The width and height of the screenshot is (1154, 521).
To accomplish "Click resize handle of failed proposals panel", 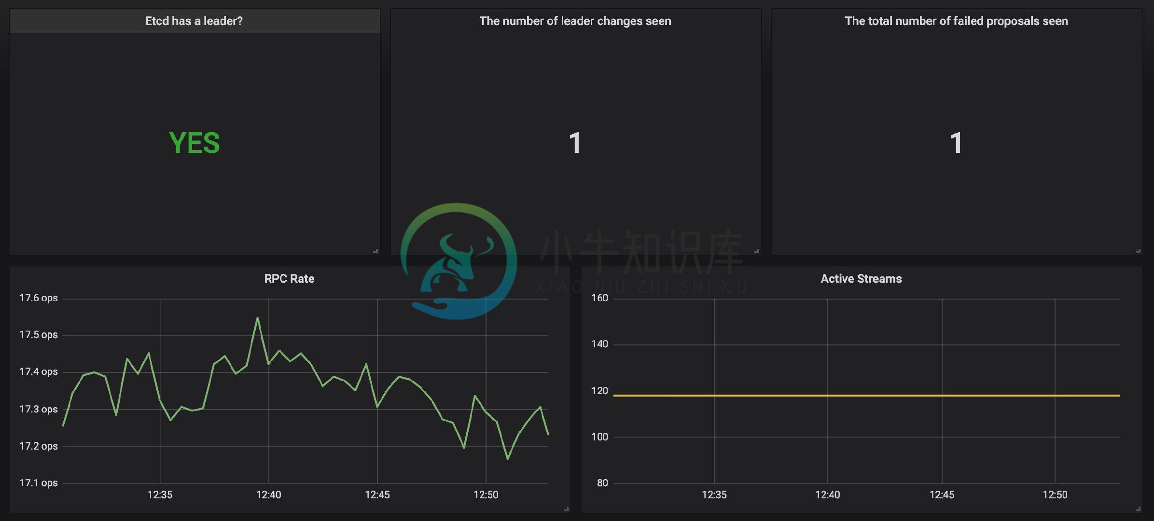I will coord(1138,251).
